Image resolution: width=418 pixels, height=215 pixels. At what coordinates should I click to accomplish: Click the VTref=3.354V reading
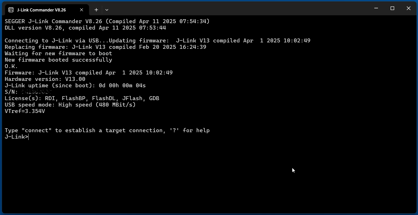click(25, 111)
